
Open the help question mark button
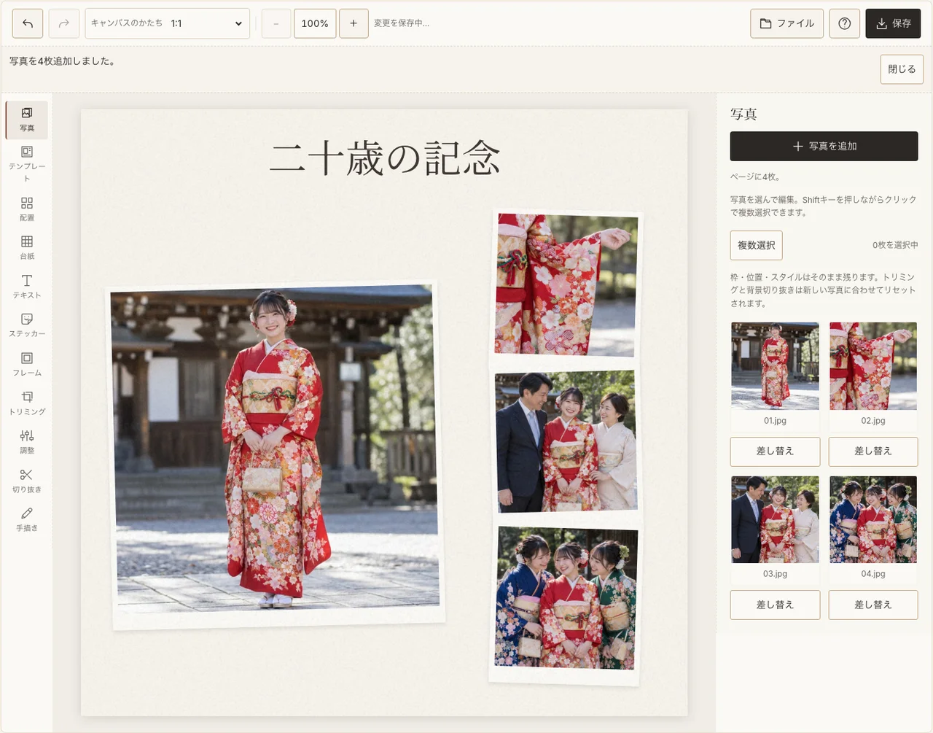(845, 23)
